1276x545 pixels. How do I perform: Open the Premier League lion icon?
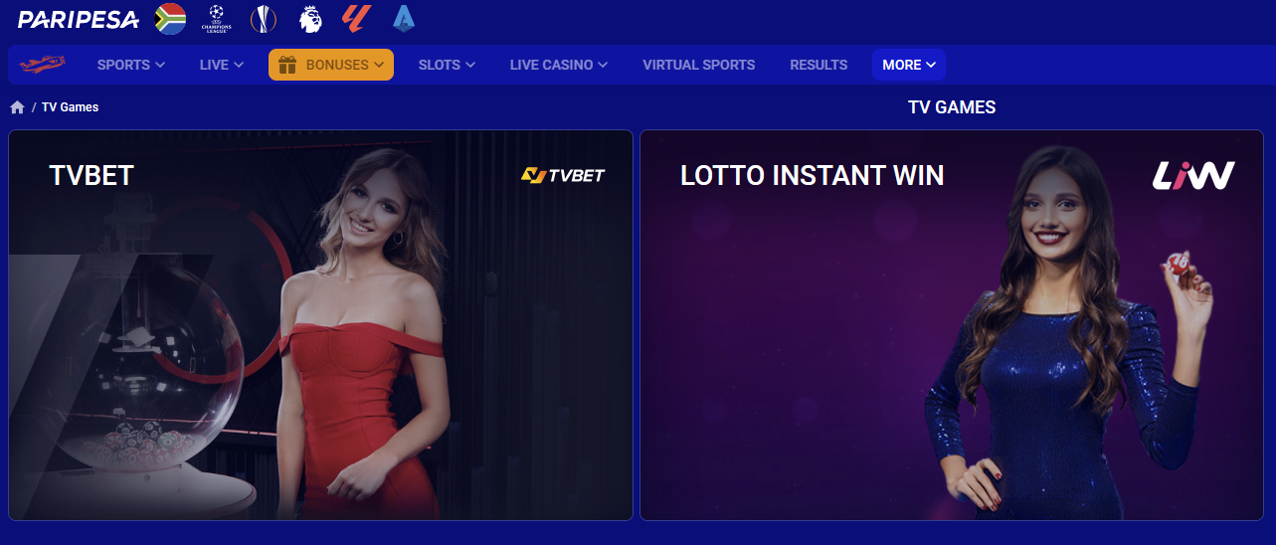coord(310,19)
